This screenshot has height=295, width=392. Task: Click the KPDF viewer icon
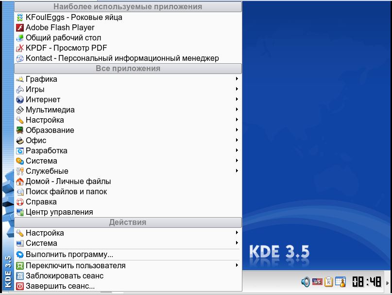20,48
